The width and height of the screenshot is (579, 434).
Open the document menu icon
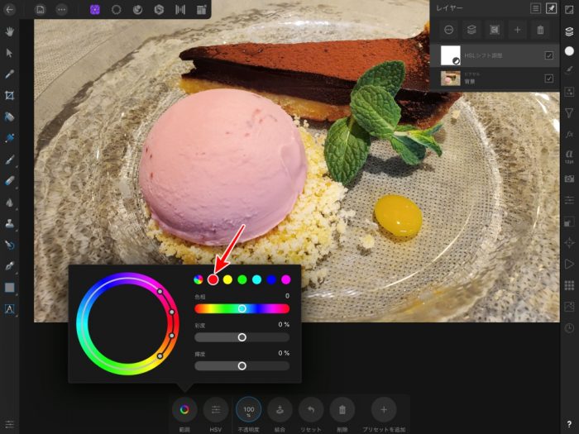[x=41, y=10]
